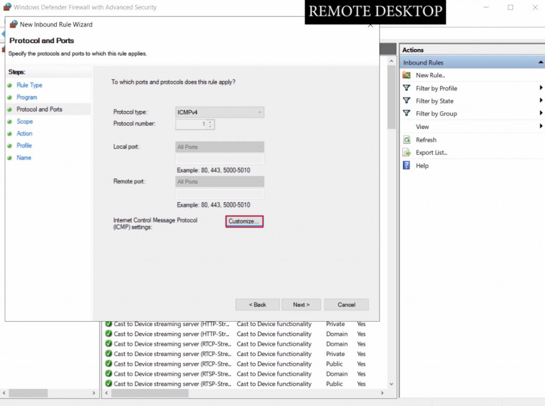This screenshot has height=406, width=545.
Task: Go to the Action wizard step
Action: click(x=24, y=134)
